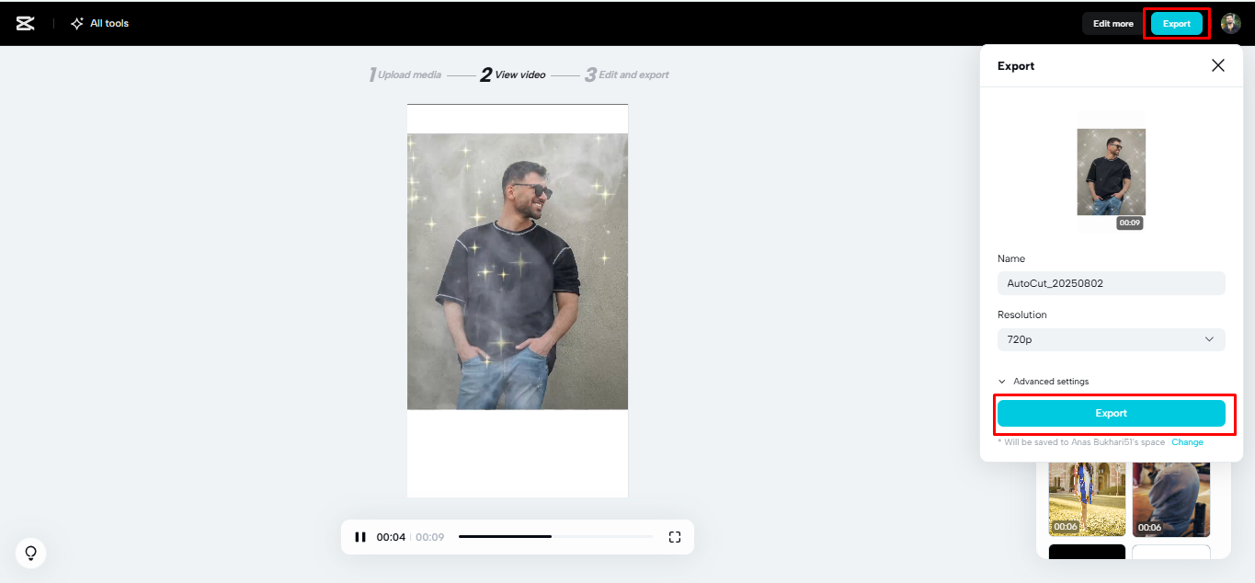Click the Edit more button
Viewport: 1255px width, 583px height.
1112,24
